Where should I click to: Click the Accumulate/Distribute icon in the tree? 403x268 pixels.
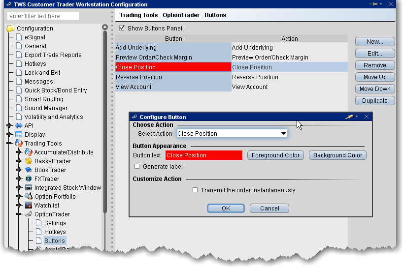pos(29,152)
